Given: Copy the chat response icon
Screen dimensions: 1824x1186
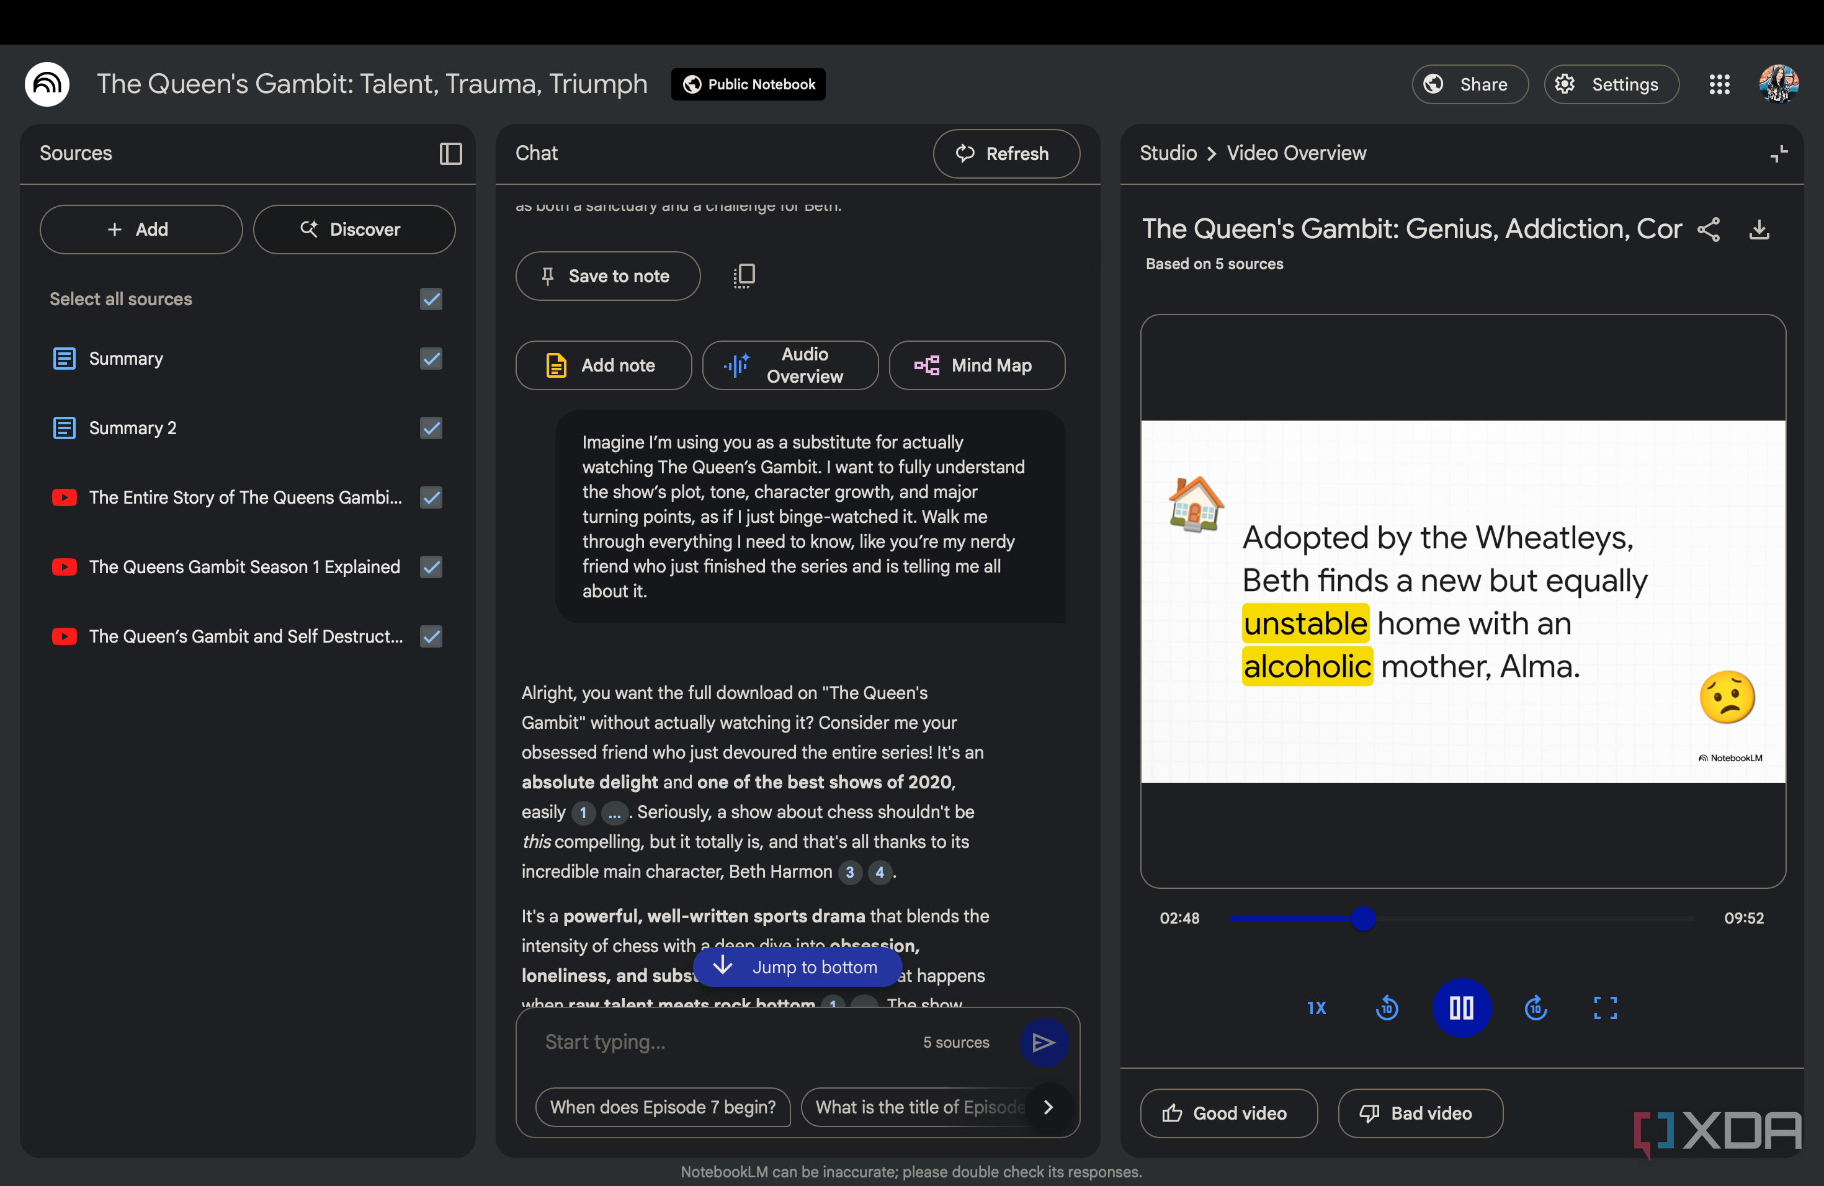Looking at the screenshot, I should pos(743,276).
